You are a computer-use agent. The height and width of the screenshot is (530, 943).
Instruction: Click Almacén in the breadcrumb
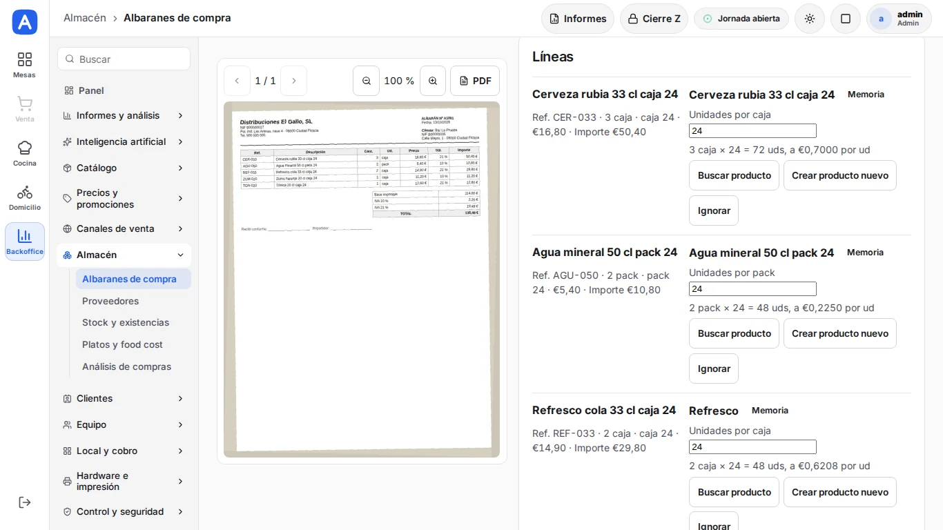point(85,18)
